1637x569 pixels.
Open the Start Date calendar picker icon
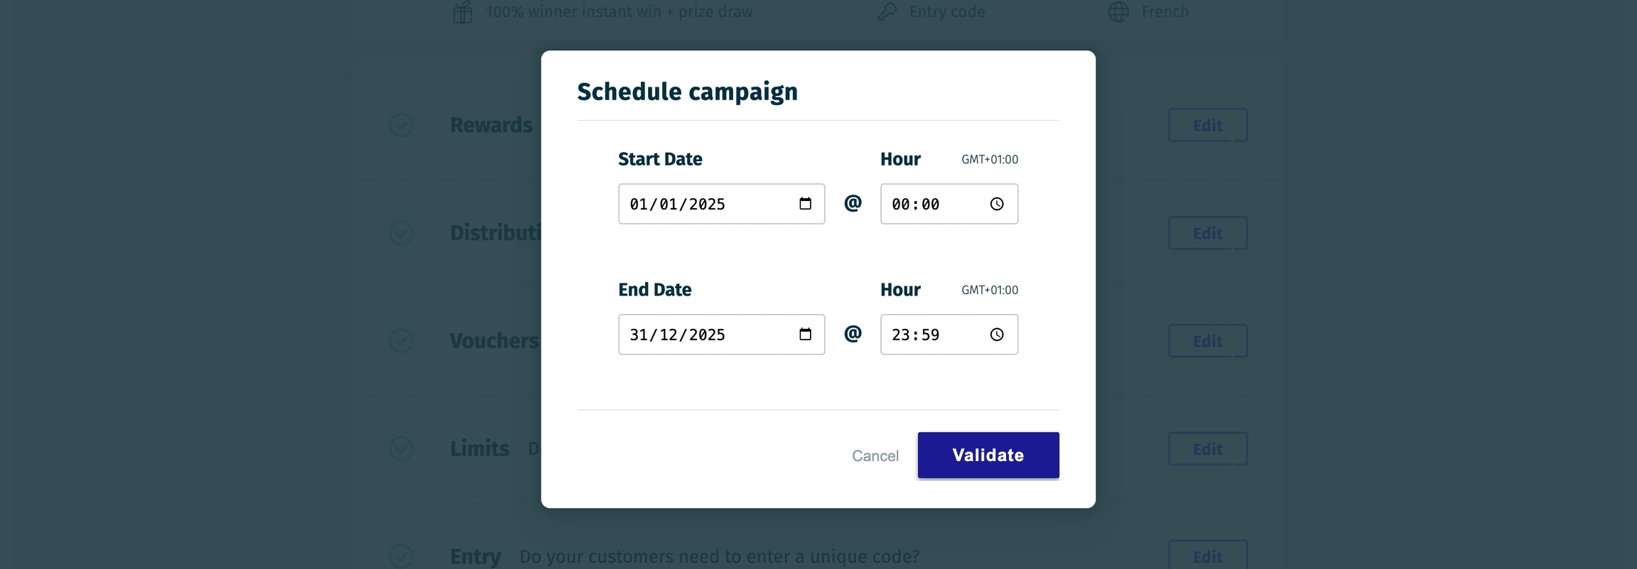click(805, 204)
